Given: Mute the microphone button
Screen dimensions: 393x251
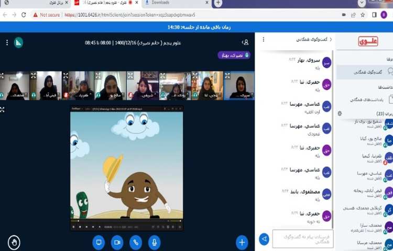Looking at the screenshot, I should point(154,242).
